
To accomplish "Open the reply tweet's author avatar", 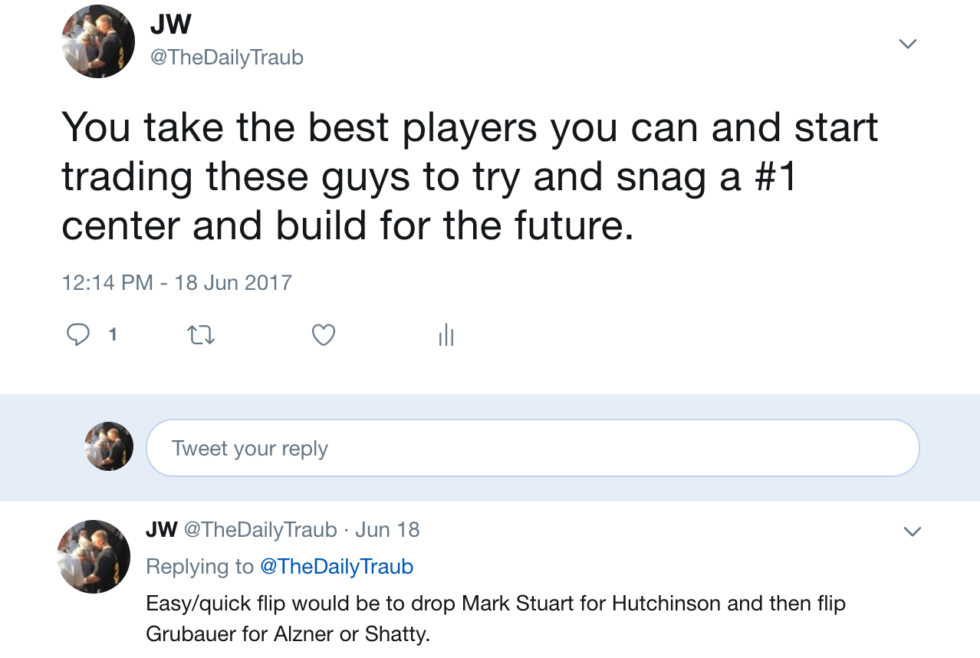I will [x=95, y=556].
